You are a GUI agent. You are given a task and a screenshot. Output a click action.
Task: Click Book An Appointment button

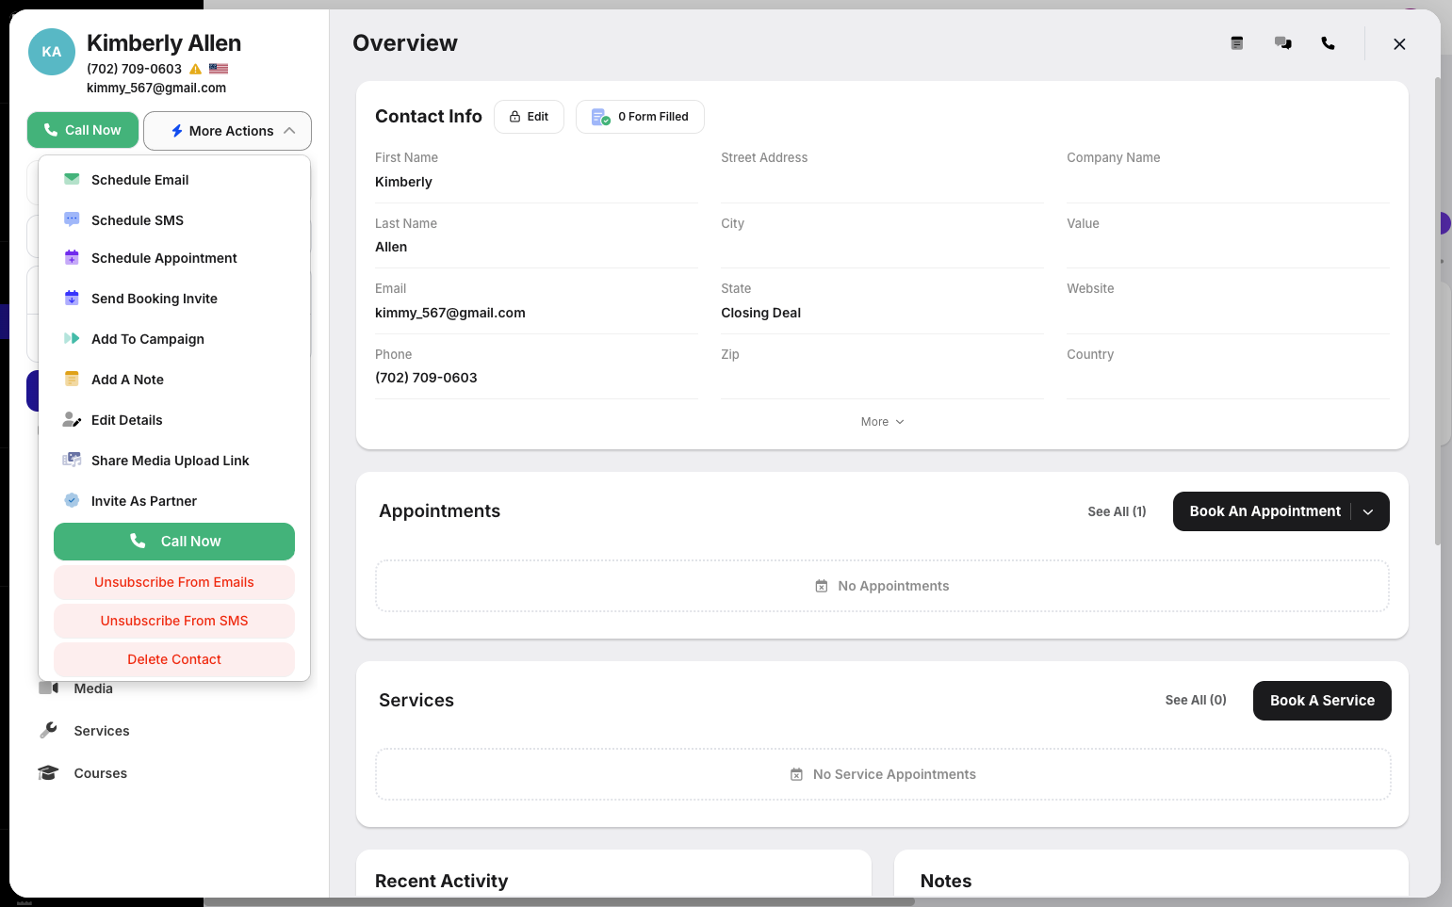click(1264, 511)
